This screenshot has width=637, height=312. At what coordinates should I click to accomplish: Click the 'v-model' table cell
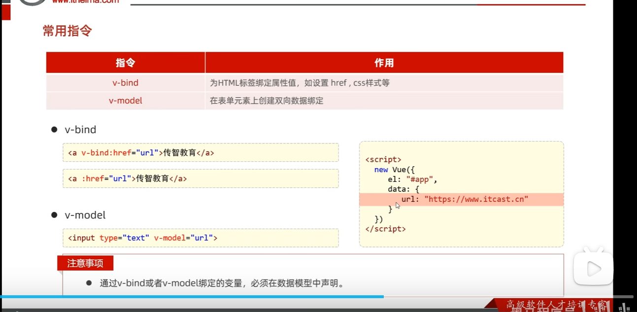click(x=126, y=101)
